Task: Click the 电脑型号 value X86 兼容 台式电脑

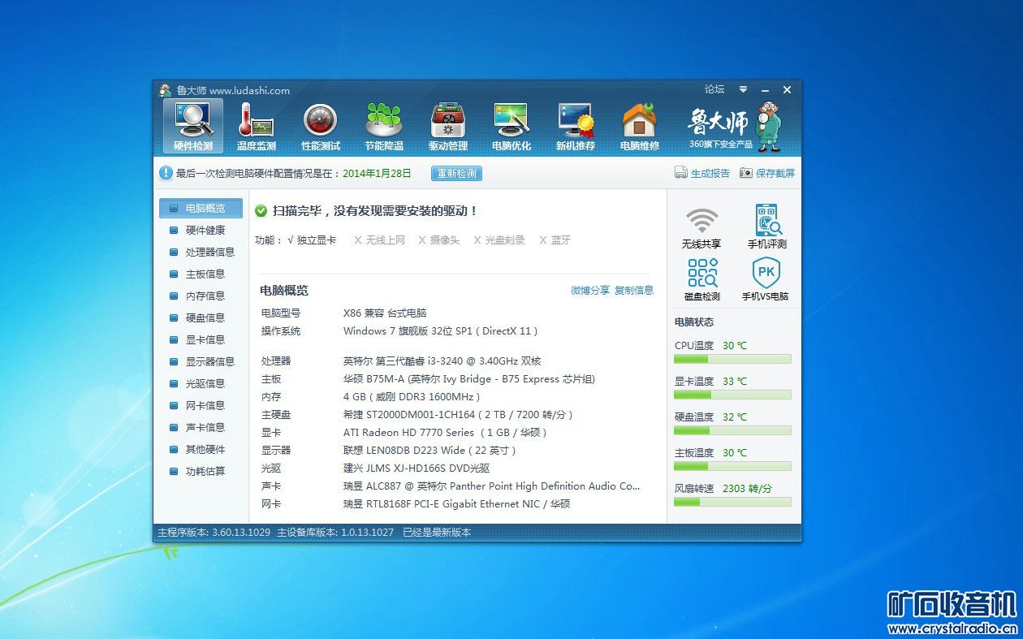Action: point(385,313)
